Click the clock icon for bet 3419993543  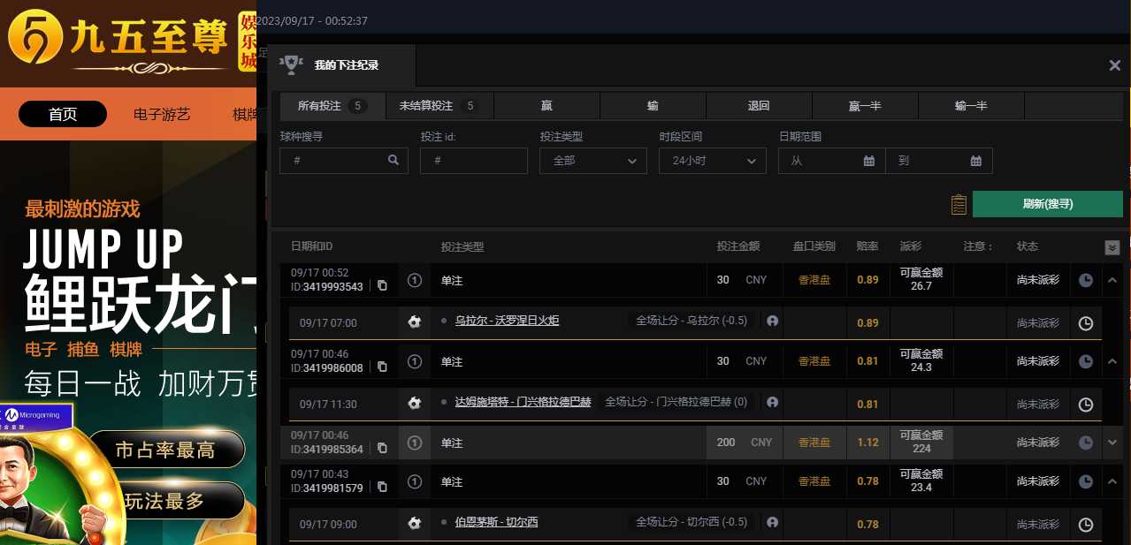[1086, 280]
